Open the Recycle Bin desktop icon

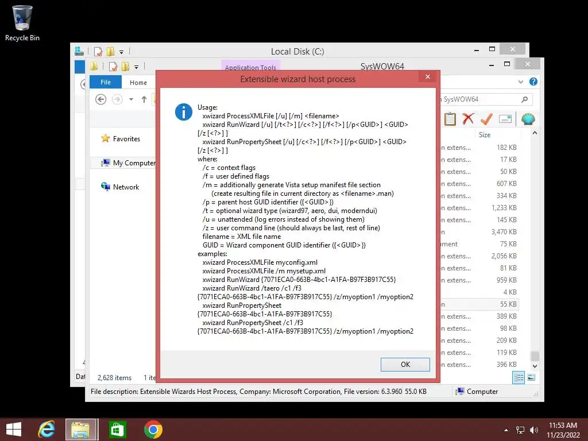coord(22,23)
